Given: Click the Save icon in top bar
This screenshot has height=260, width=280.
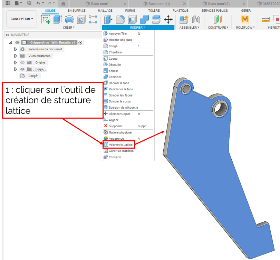Looking at the screenshot, I should [x=29, y=3].
